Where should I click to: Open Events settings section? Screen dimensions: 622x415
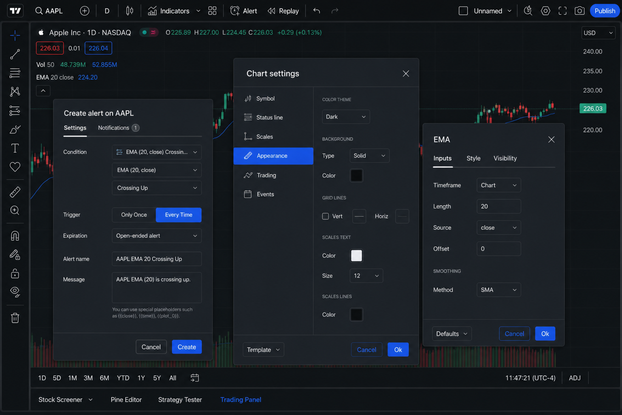pyautogui.click(x=273, y=194)
